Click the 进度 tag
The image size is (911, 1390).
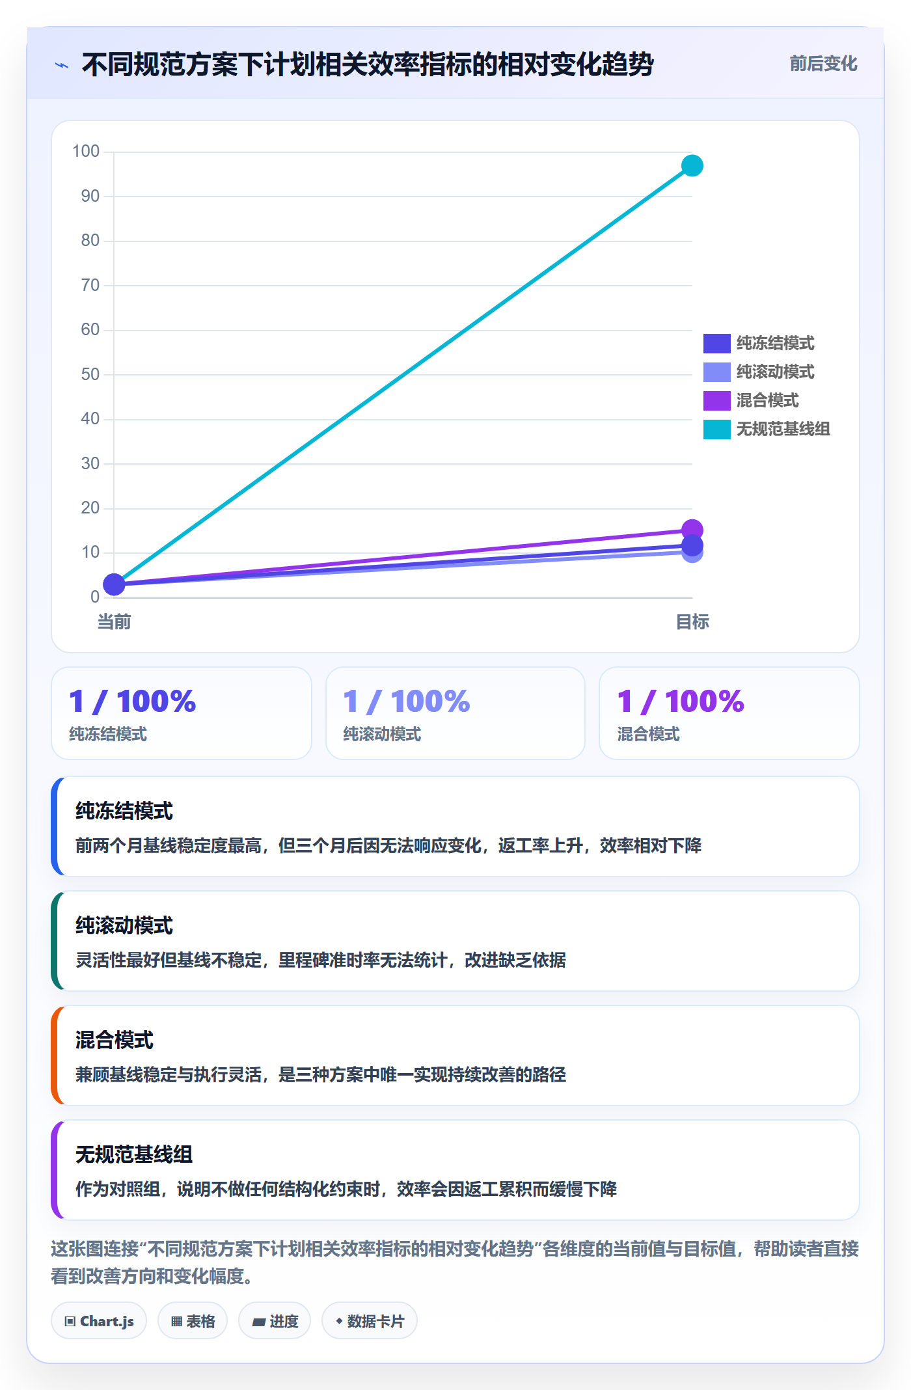[275, 1321]
